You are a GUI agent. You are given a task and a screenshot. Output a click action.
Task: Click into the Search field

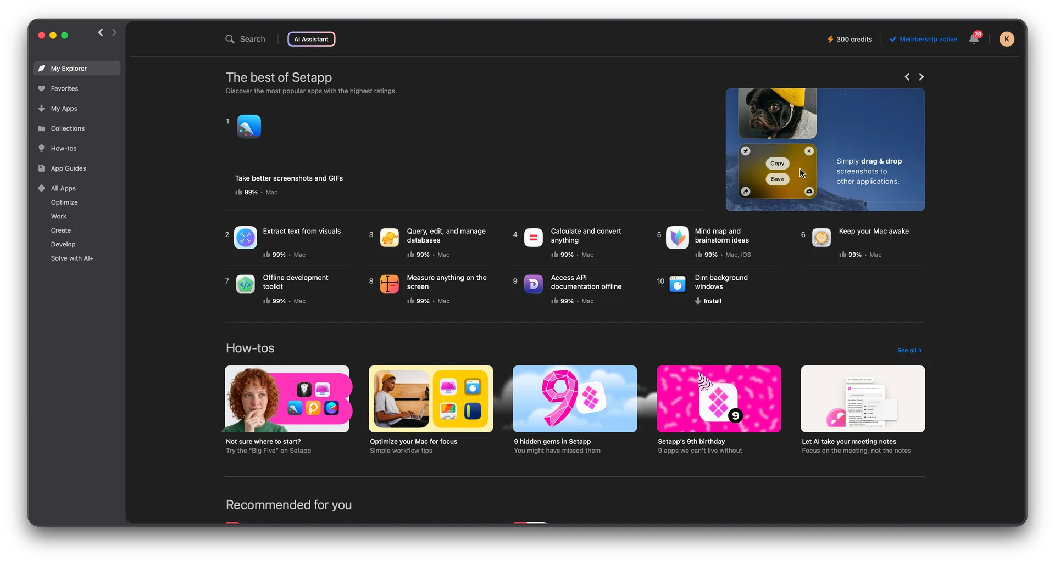point(252,39)
